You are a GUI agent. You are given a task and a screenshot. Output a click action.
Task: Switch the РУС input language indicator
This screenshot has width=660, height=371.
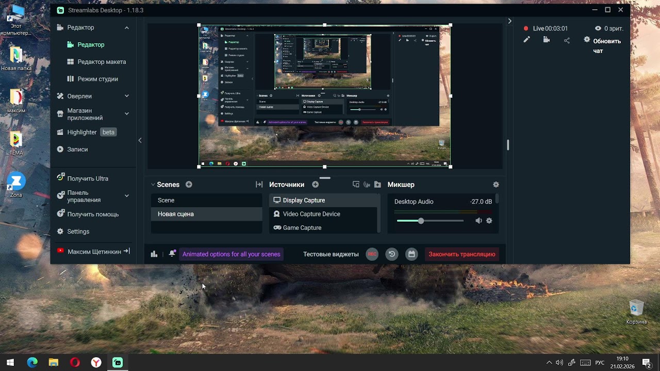(x=600, y=363)
